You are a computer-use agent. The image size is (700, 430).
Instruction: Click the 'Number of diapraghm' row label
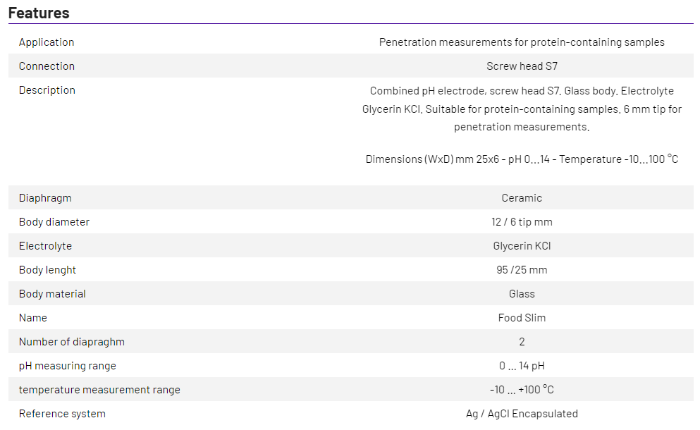[x=72, y=342]
